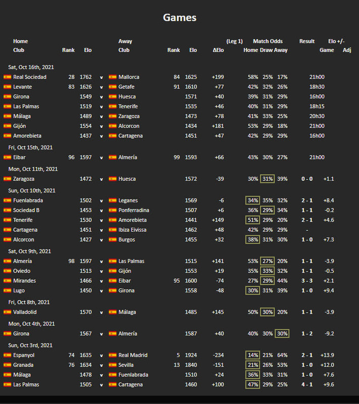
Task: Click the Spain flag beside Real Sociedad
Action: tap(7, 77)
